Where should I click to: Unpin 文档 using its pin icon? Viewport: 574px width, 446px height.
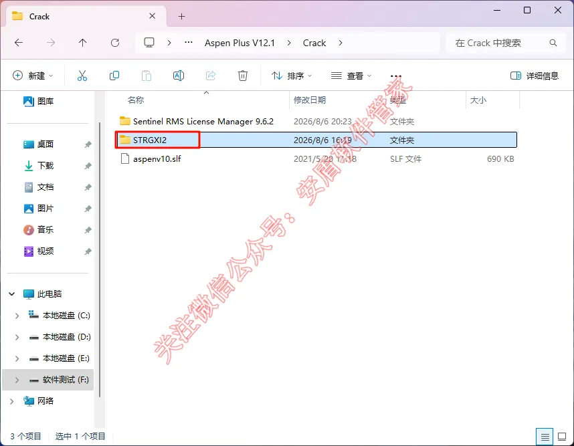click(88, 187)
